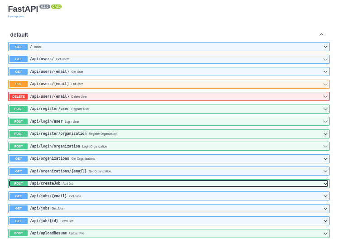Expand the GET /api/jobs row chevron

click(x=326, y=209)
